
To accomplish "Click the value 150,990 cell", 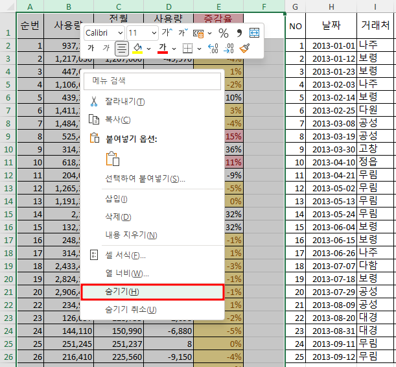I will tap(119, 331).
